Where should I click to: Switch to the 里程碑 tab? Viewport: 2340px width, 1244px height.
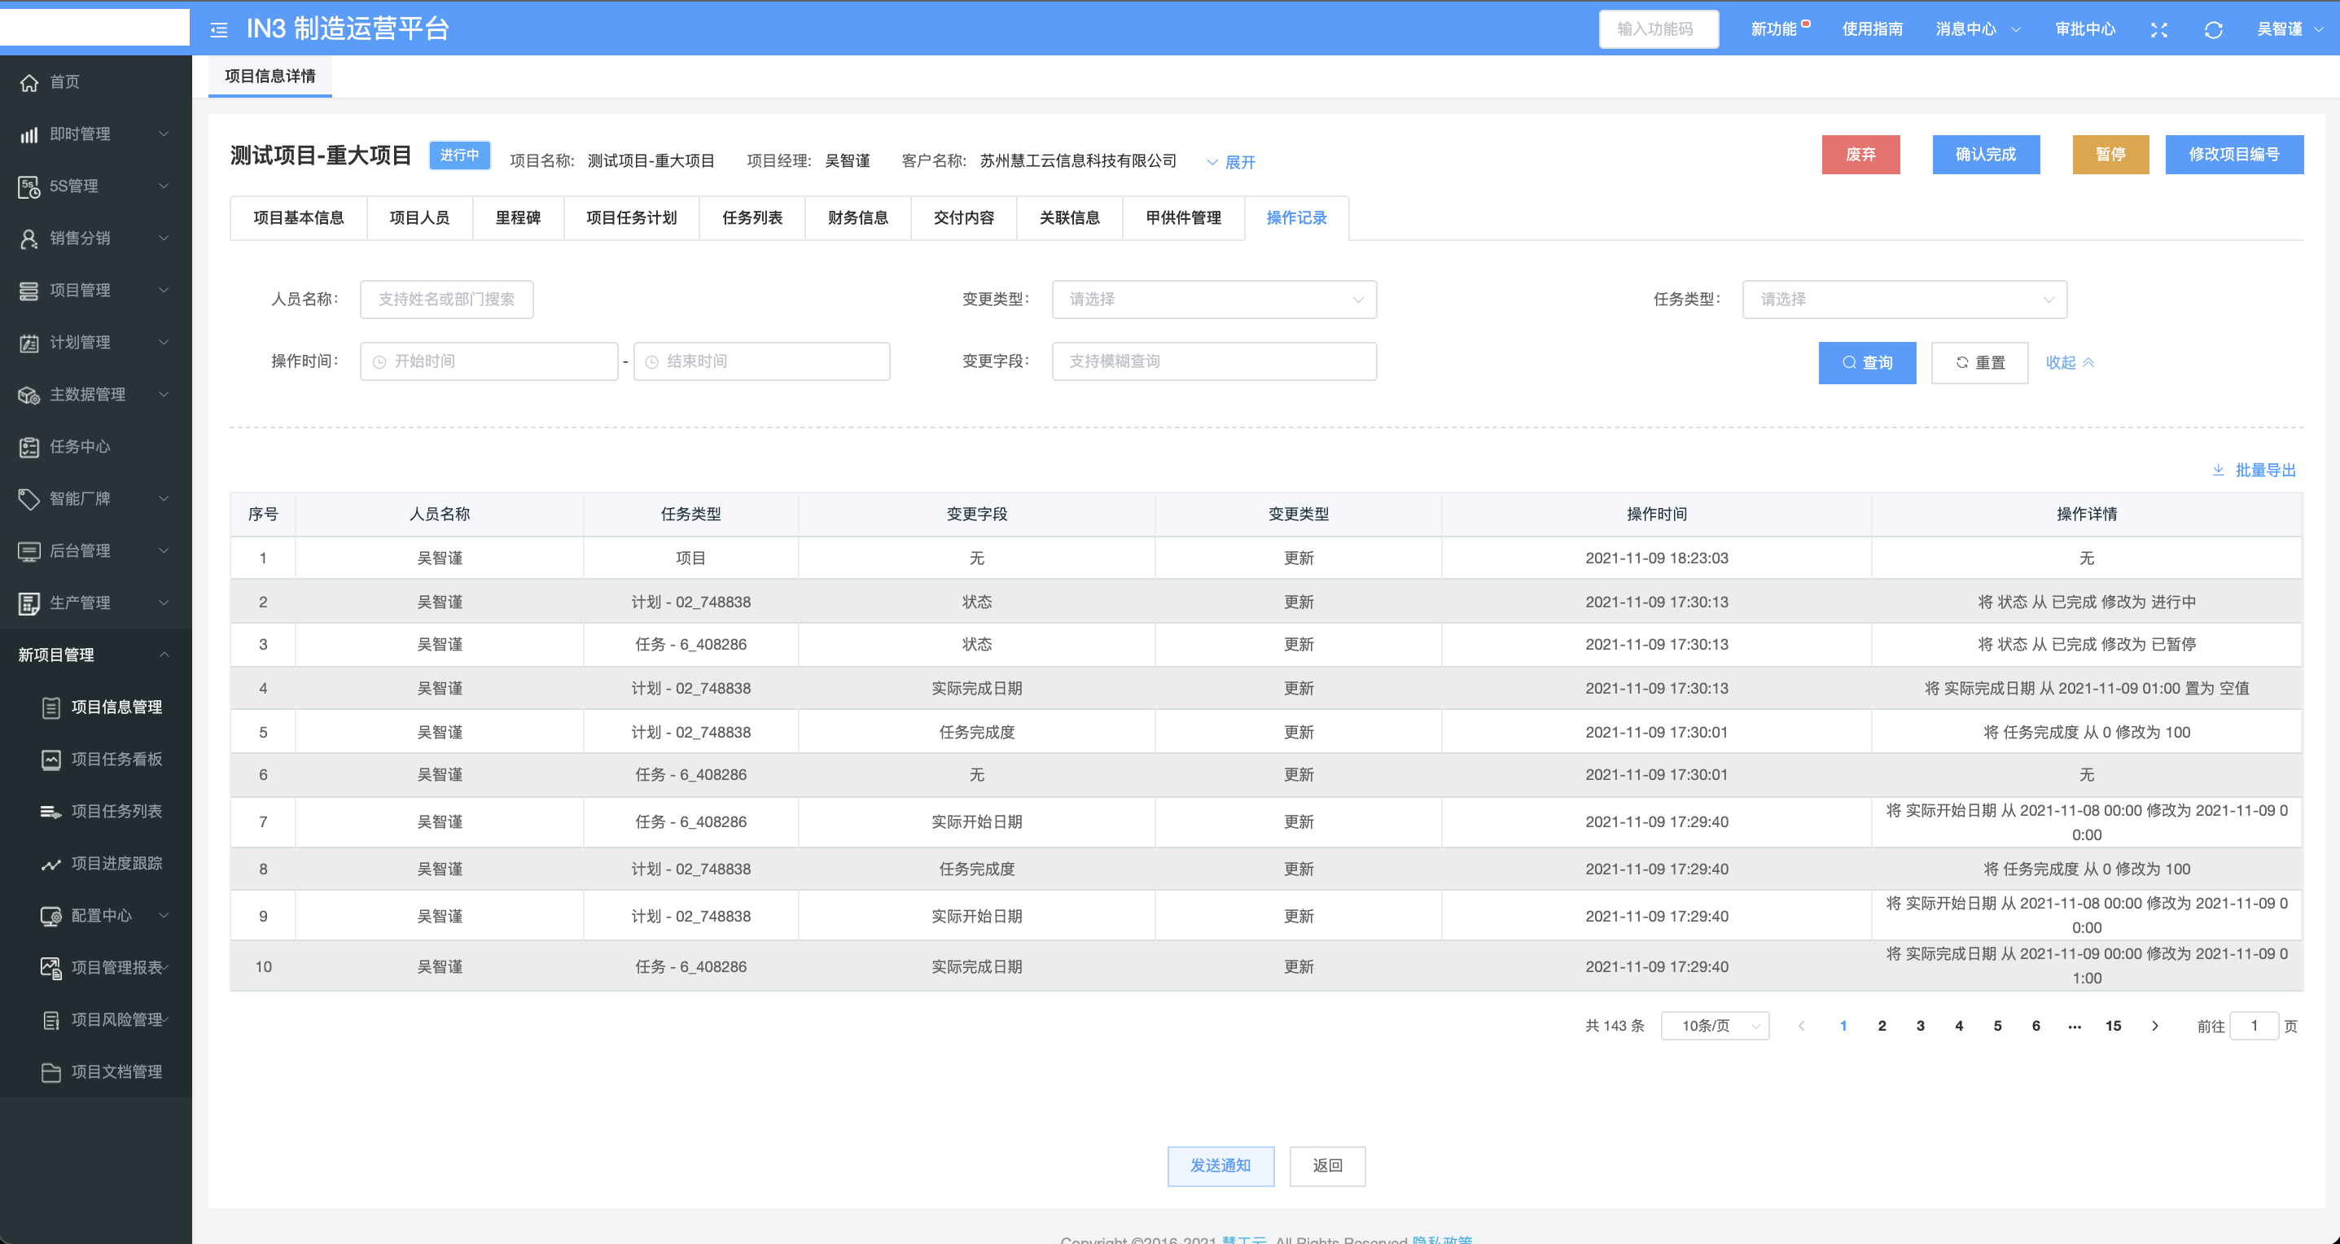(518, 218)
